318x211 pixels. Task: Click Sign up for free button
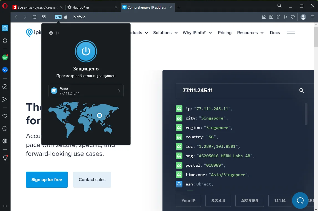pos(47,180)
